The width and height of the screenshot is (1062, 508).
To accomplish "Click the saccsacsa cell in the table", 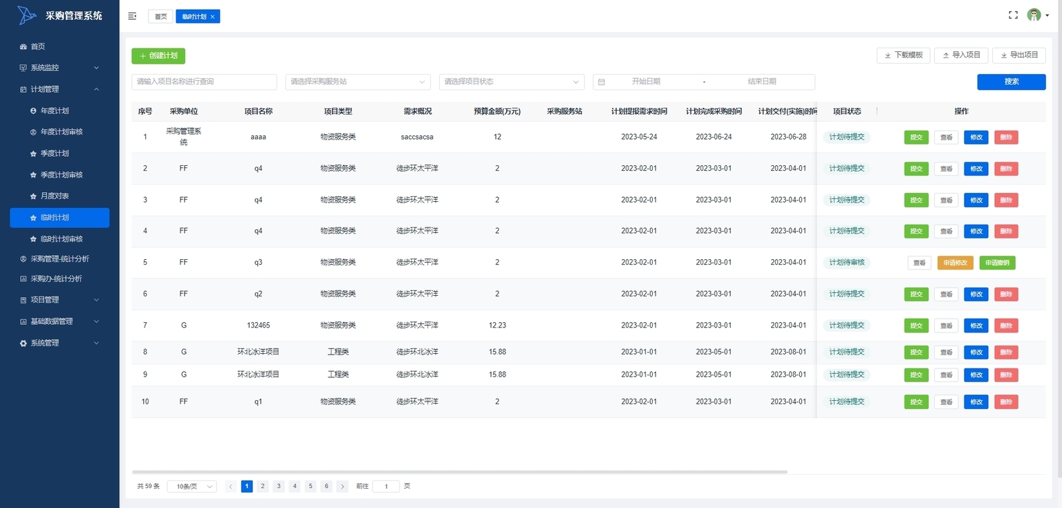I will click(x=417, y=137).
